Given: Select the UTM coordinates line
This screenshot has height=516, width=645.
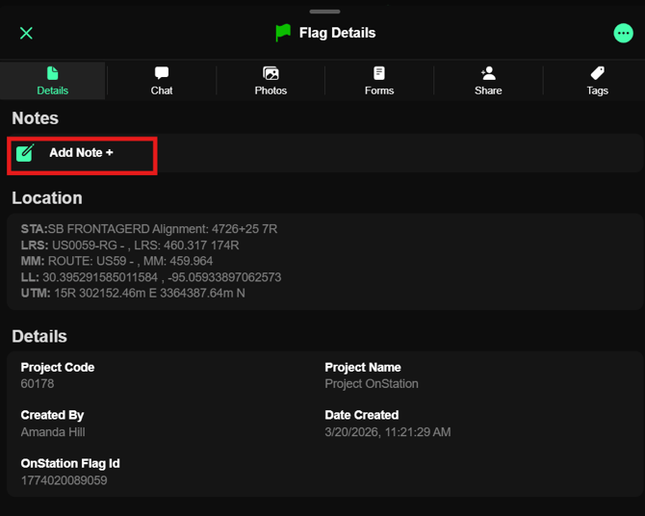Looking at the screenshot, I should coord(133,293).
